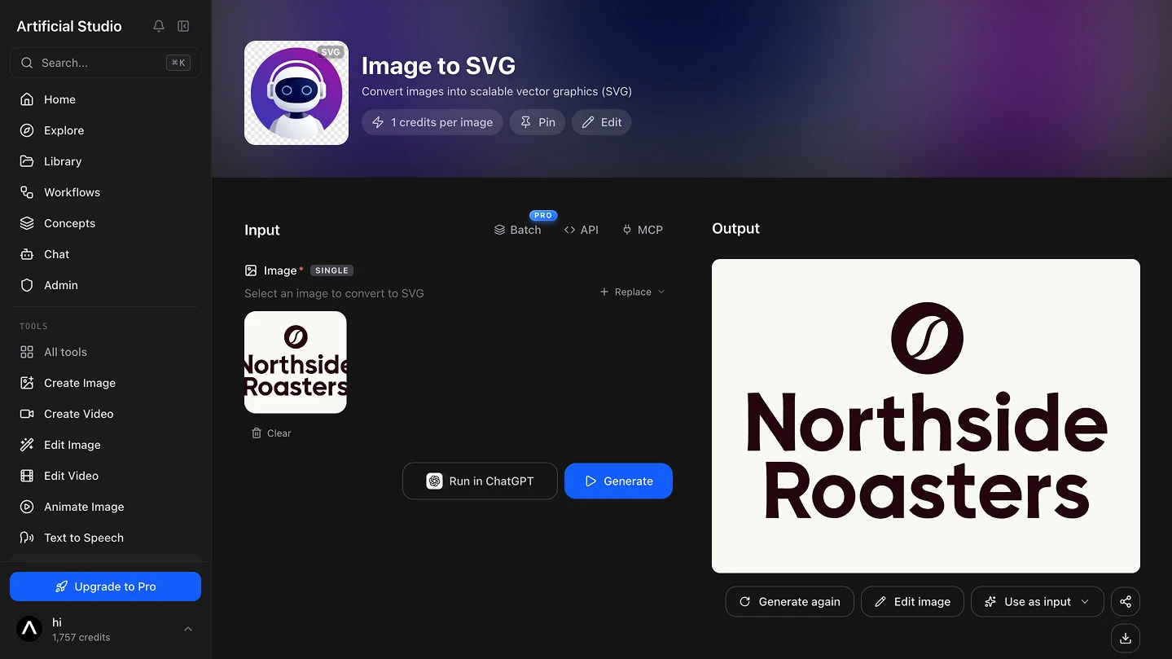Click the Search field in sidebar
1172x659 pixels.
coord(105,63)
